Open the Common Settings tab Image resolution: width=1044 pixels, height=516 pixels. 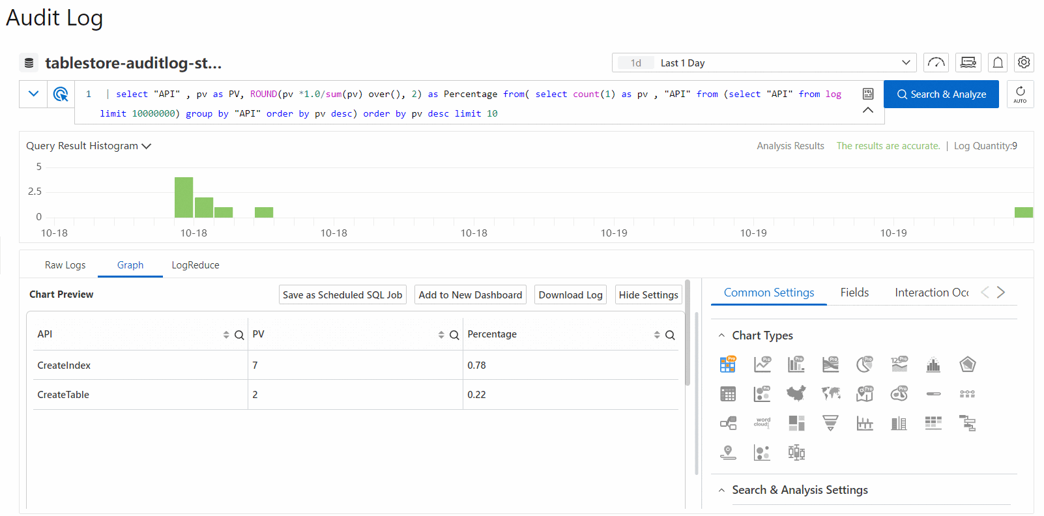pyautogui.click(x=769, y=293)
